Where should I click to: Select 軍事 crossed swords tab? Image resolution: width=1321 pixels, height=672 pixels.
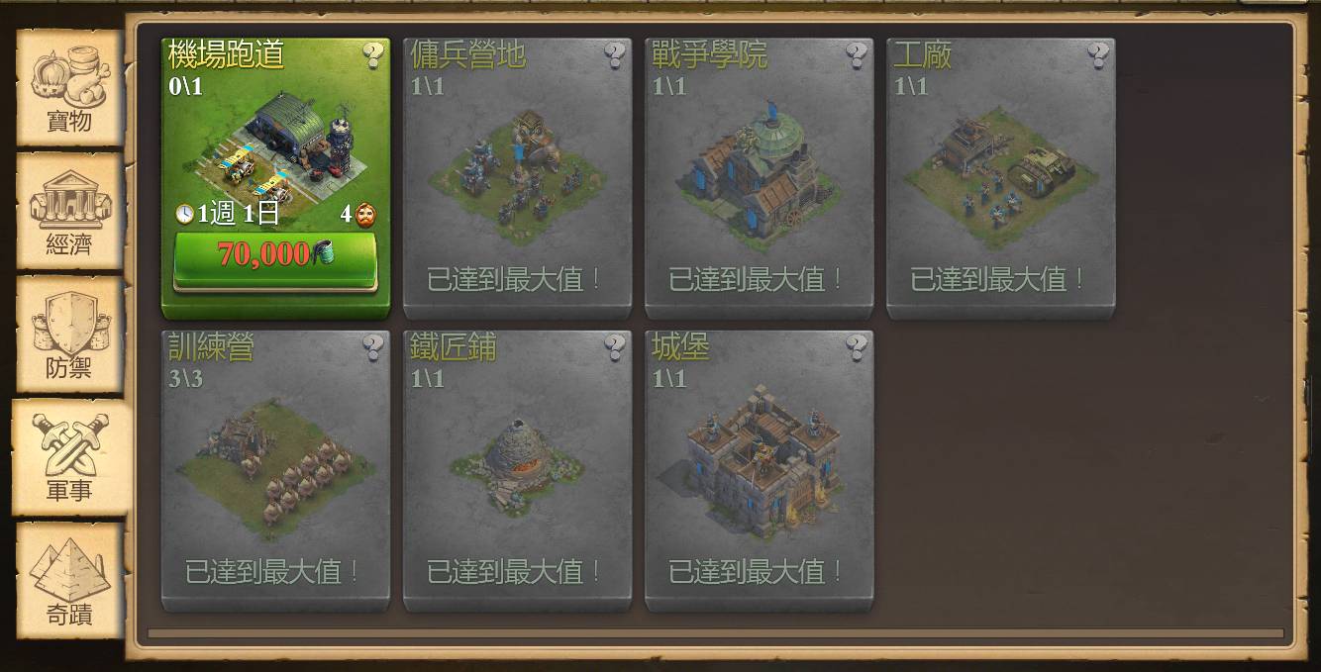70,457
